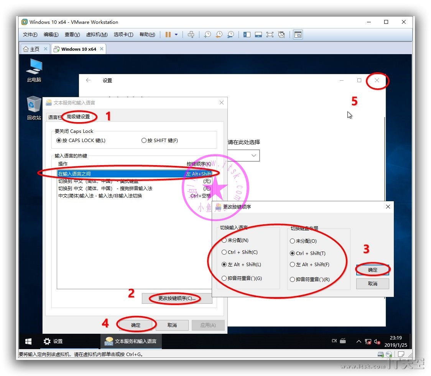The image size is (431, 376).
Task: Switch VMware to Unity mode
Action: pyautogui.click(x=281, y=35)
